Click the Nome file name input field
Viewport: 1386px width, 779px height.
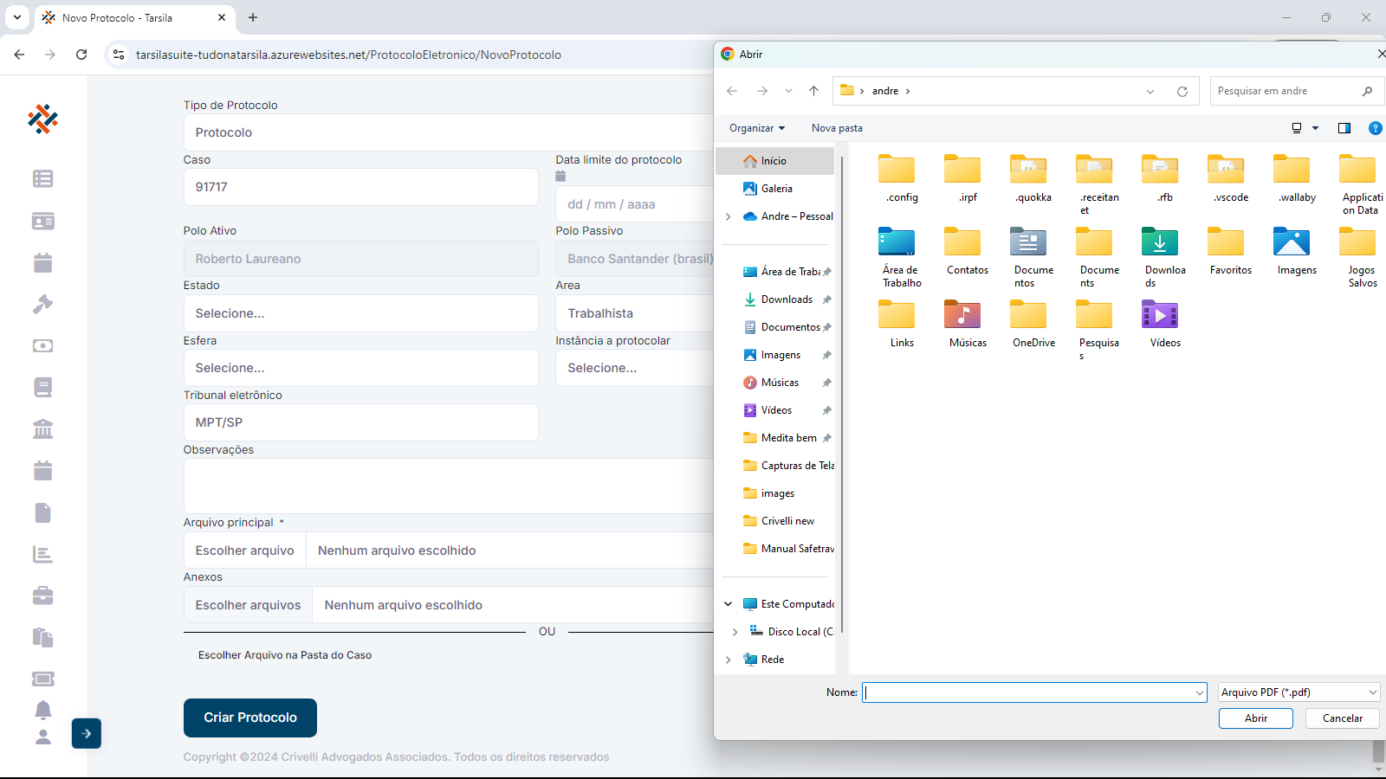(1027, 692)
